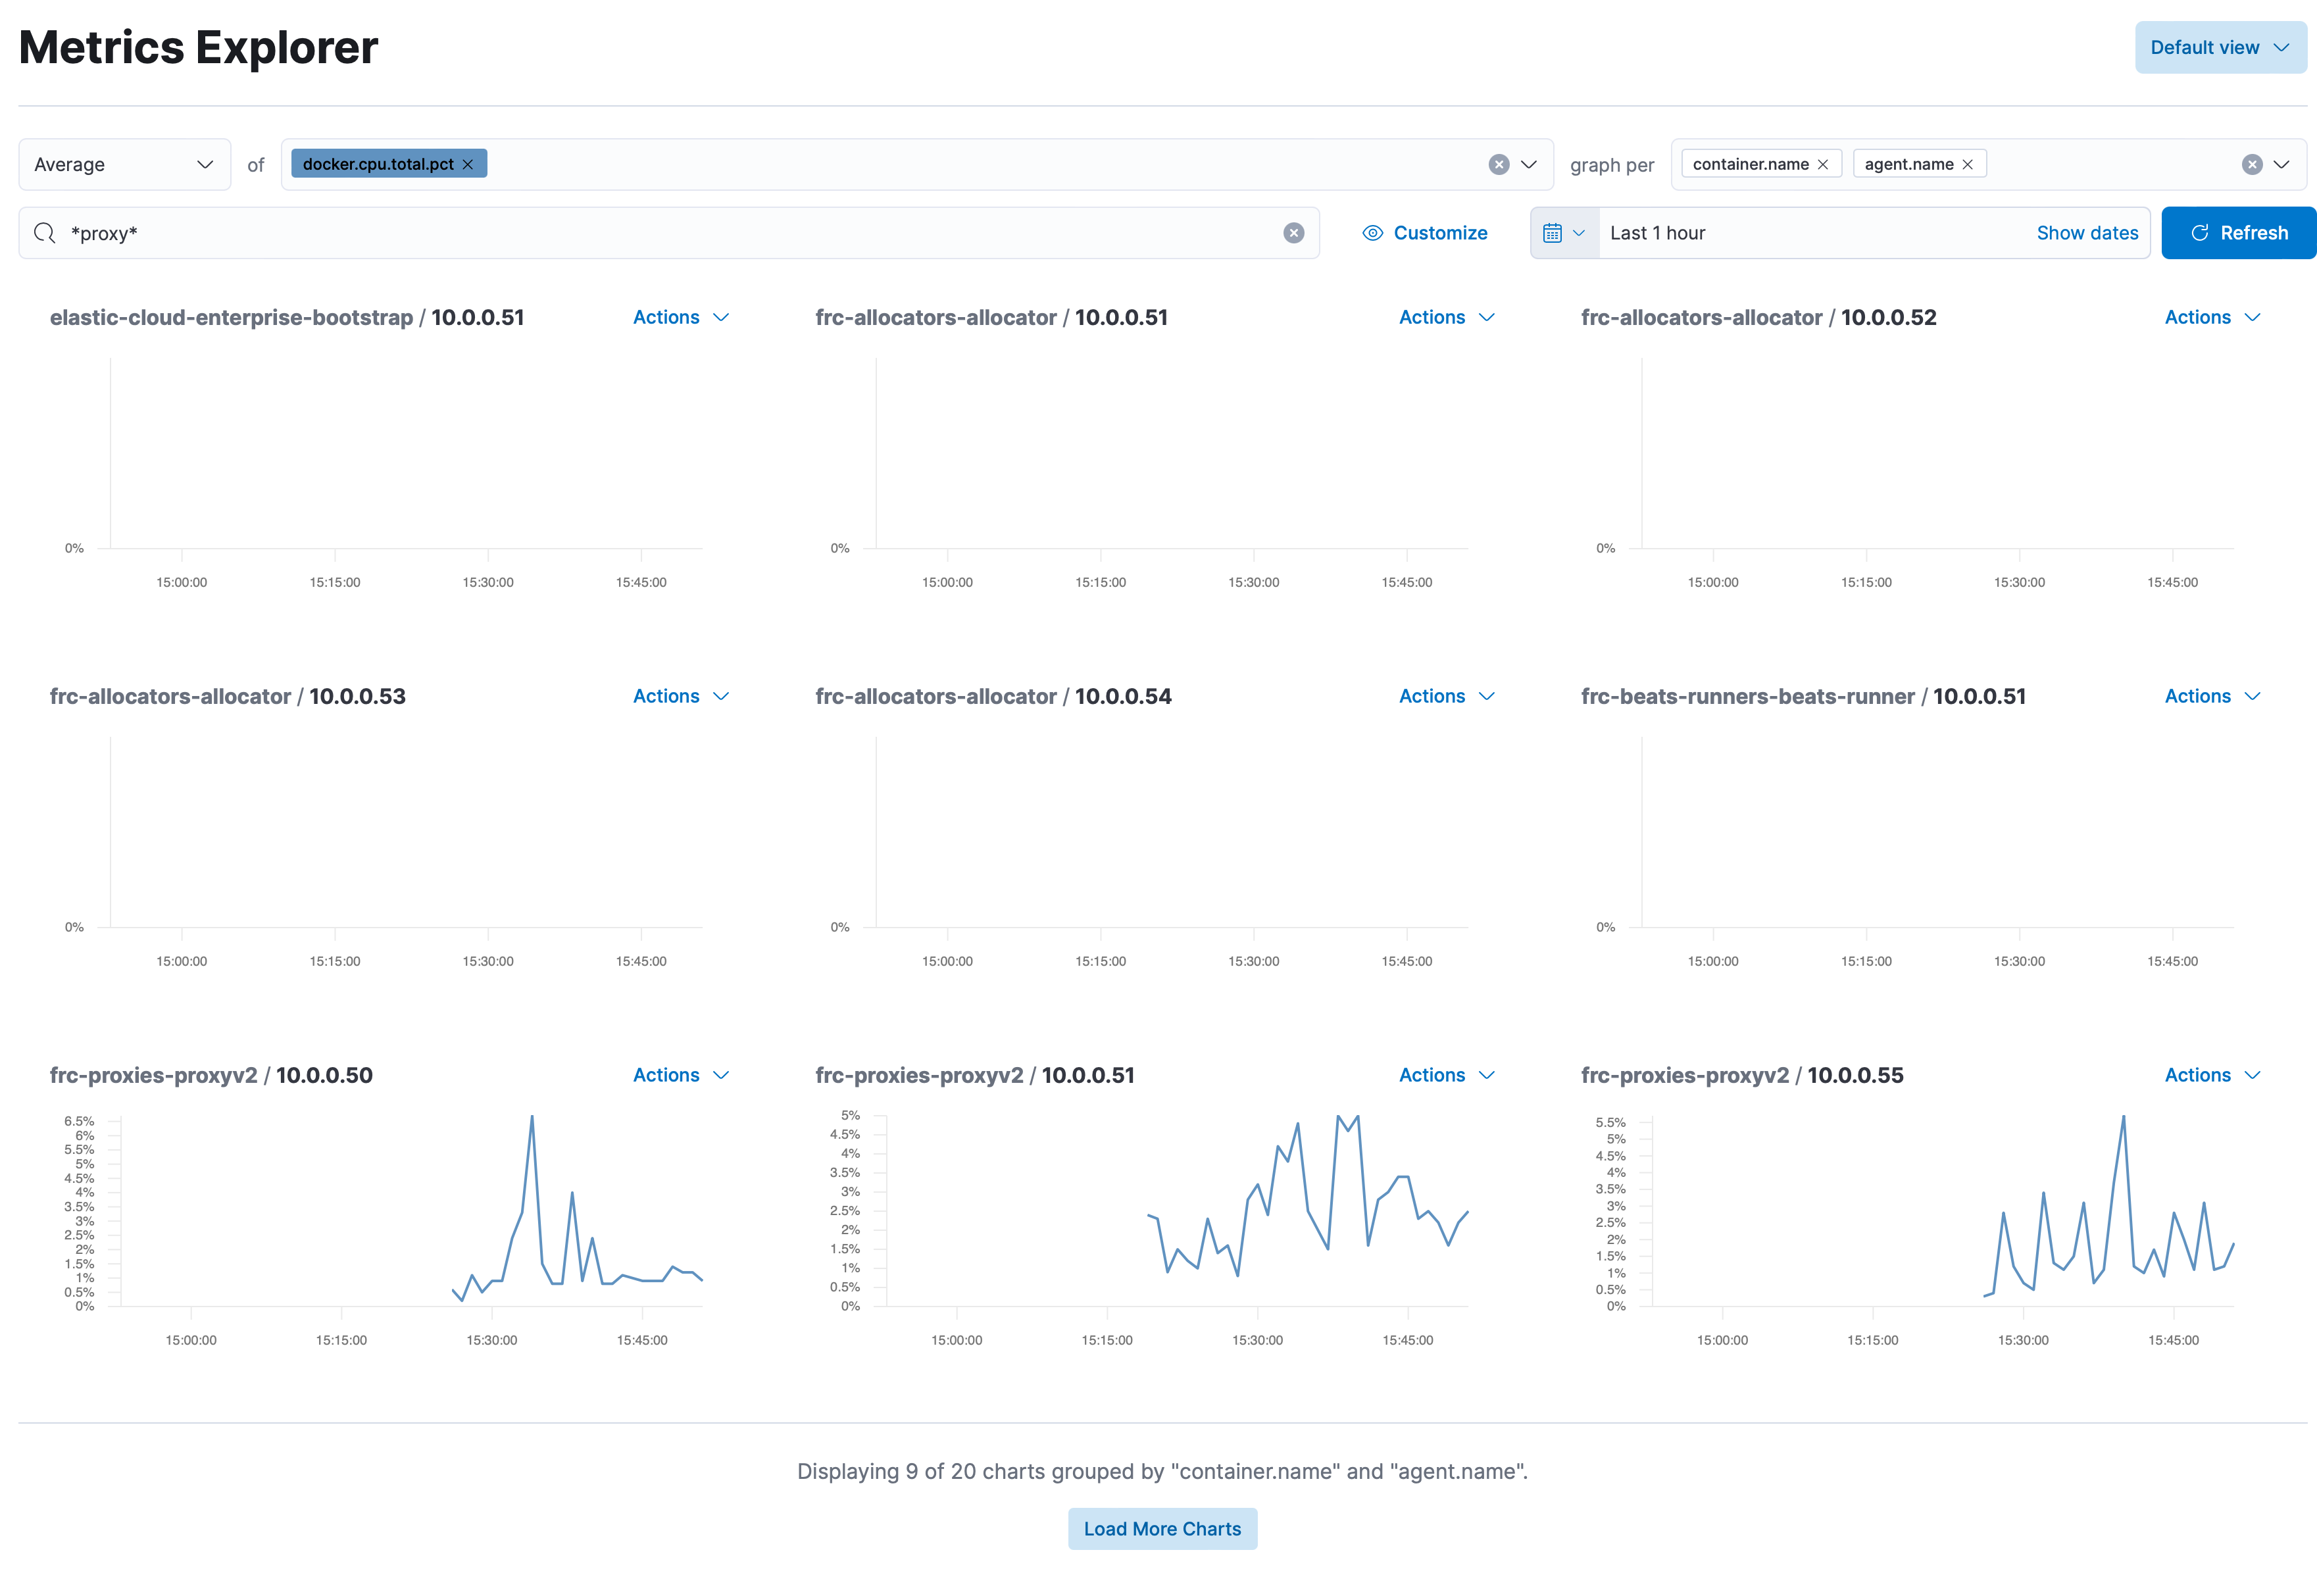Click Load More Charts button

pos(1161,1528)
